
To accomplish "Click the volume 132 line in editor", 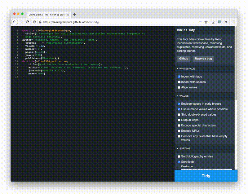I will (x=35, y=46).
